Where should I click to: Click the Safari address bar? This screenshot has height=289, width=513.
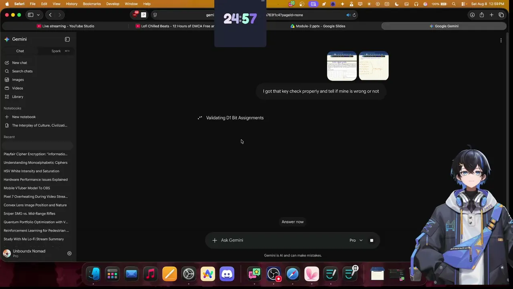point(254,15)
